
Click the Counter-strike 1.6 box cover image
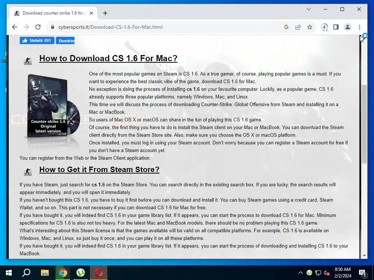coord(53,106)
